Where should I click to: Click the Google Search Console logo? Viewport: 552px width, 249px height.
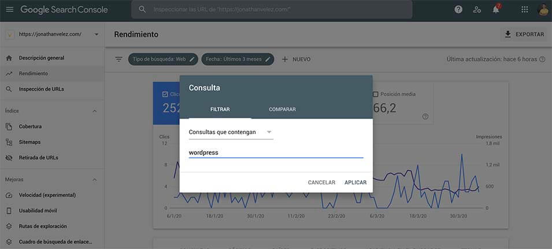[64, 9]
